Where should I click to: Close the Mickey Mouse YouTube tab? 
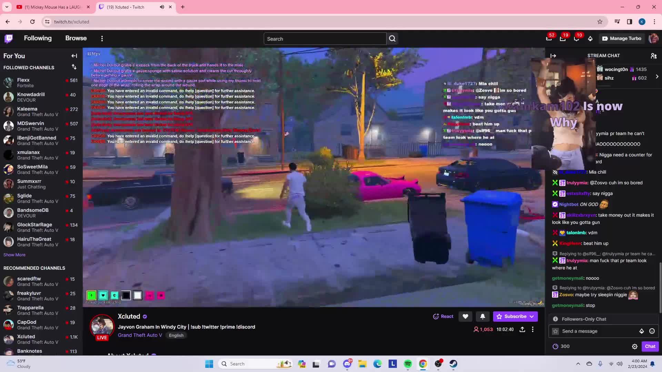click(x=88, y=7)
